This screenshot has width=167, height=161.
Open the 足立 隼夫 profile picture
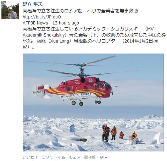click(x=10, y=10)
